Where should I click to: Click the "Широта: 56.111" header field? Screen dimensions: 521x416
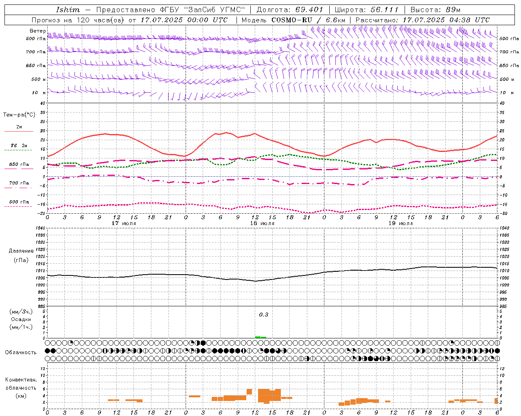(366, 10)
